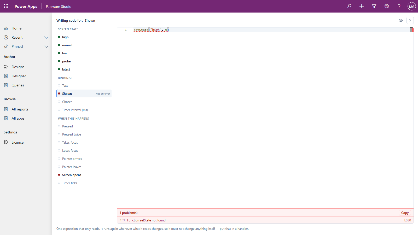
Task: Close the code editor panel
Action: [410, 20]
